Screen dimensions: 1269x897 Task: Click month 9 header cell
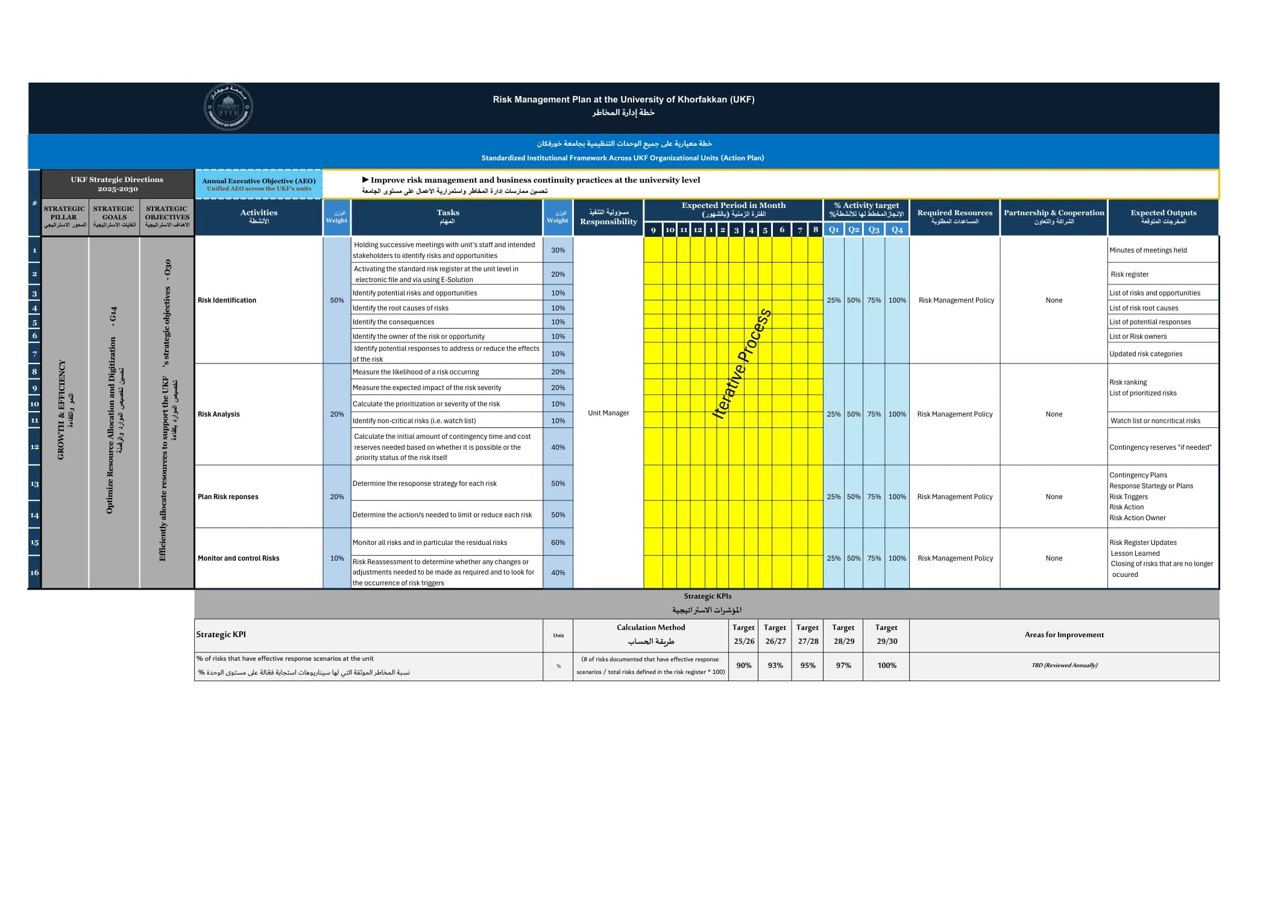(653, 230)
